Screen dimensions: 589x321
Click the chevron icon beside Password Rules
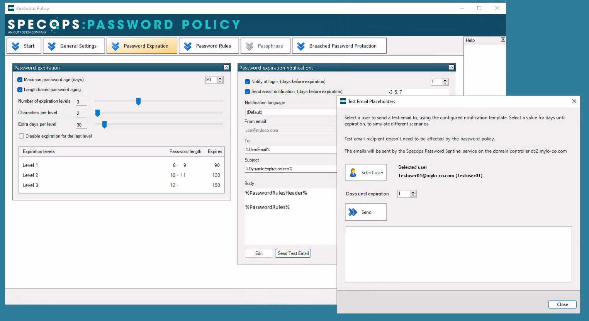(188, 46)
